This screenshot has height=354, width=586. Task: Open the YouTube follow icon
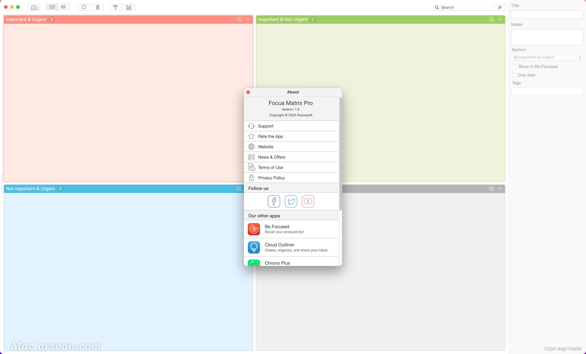[308, 201]
